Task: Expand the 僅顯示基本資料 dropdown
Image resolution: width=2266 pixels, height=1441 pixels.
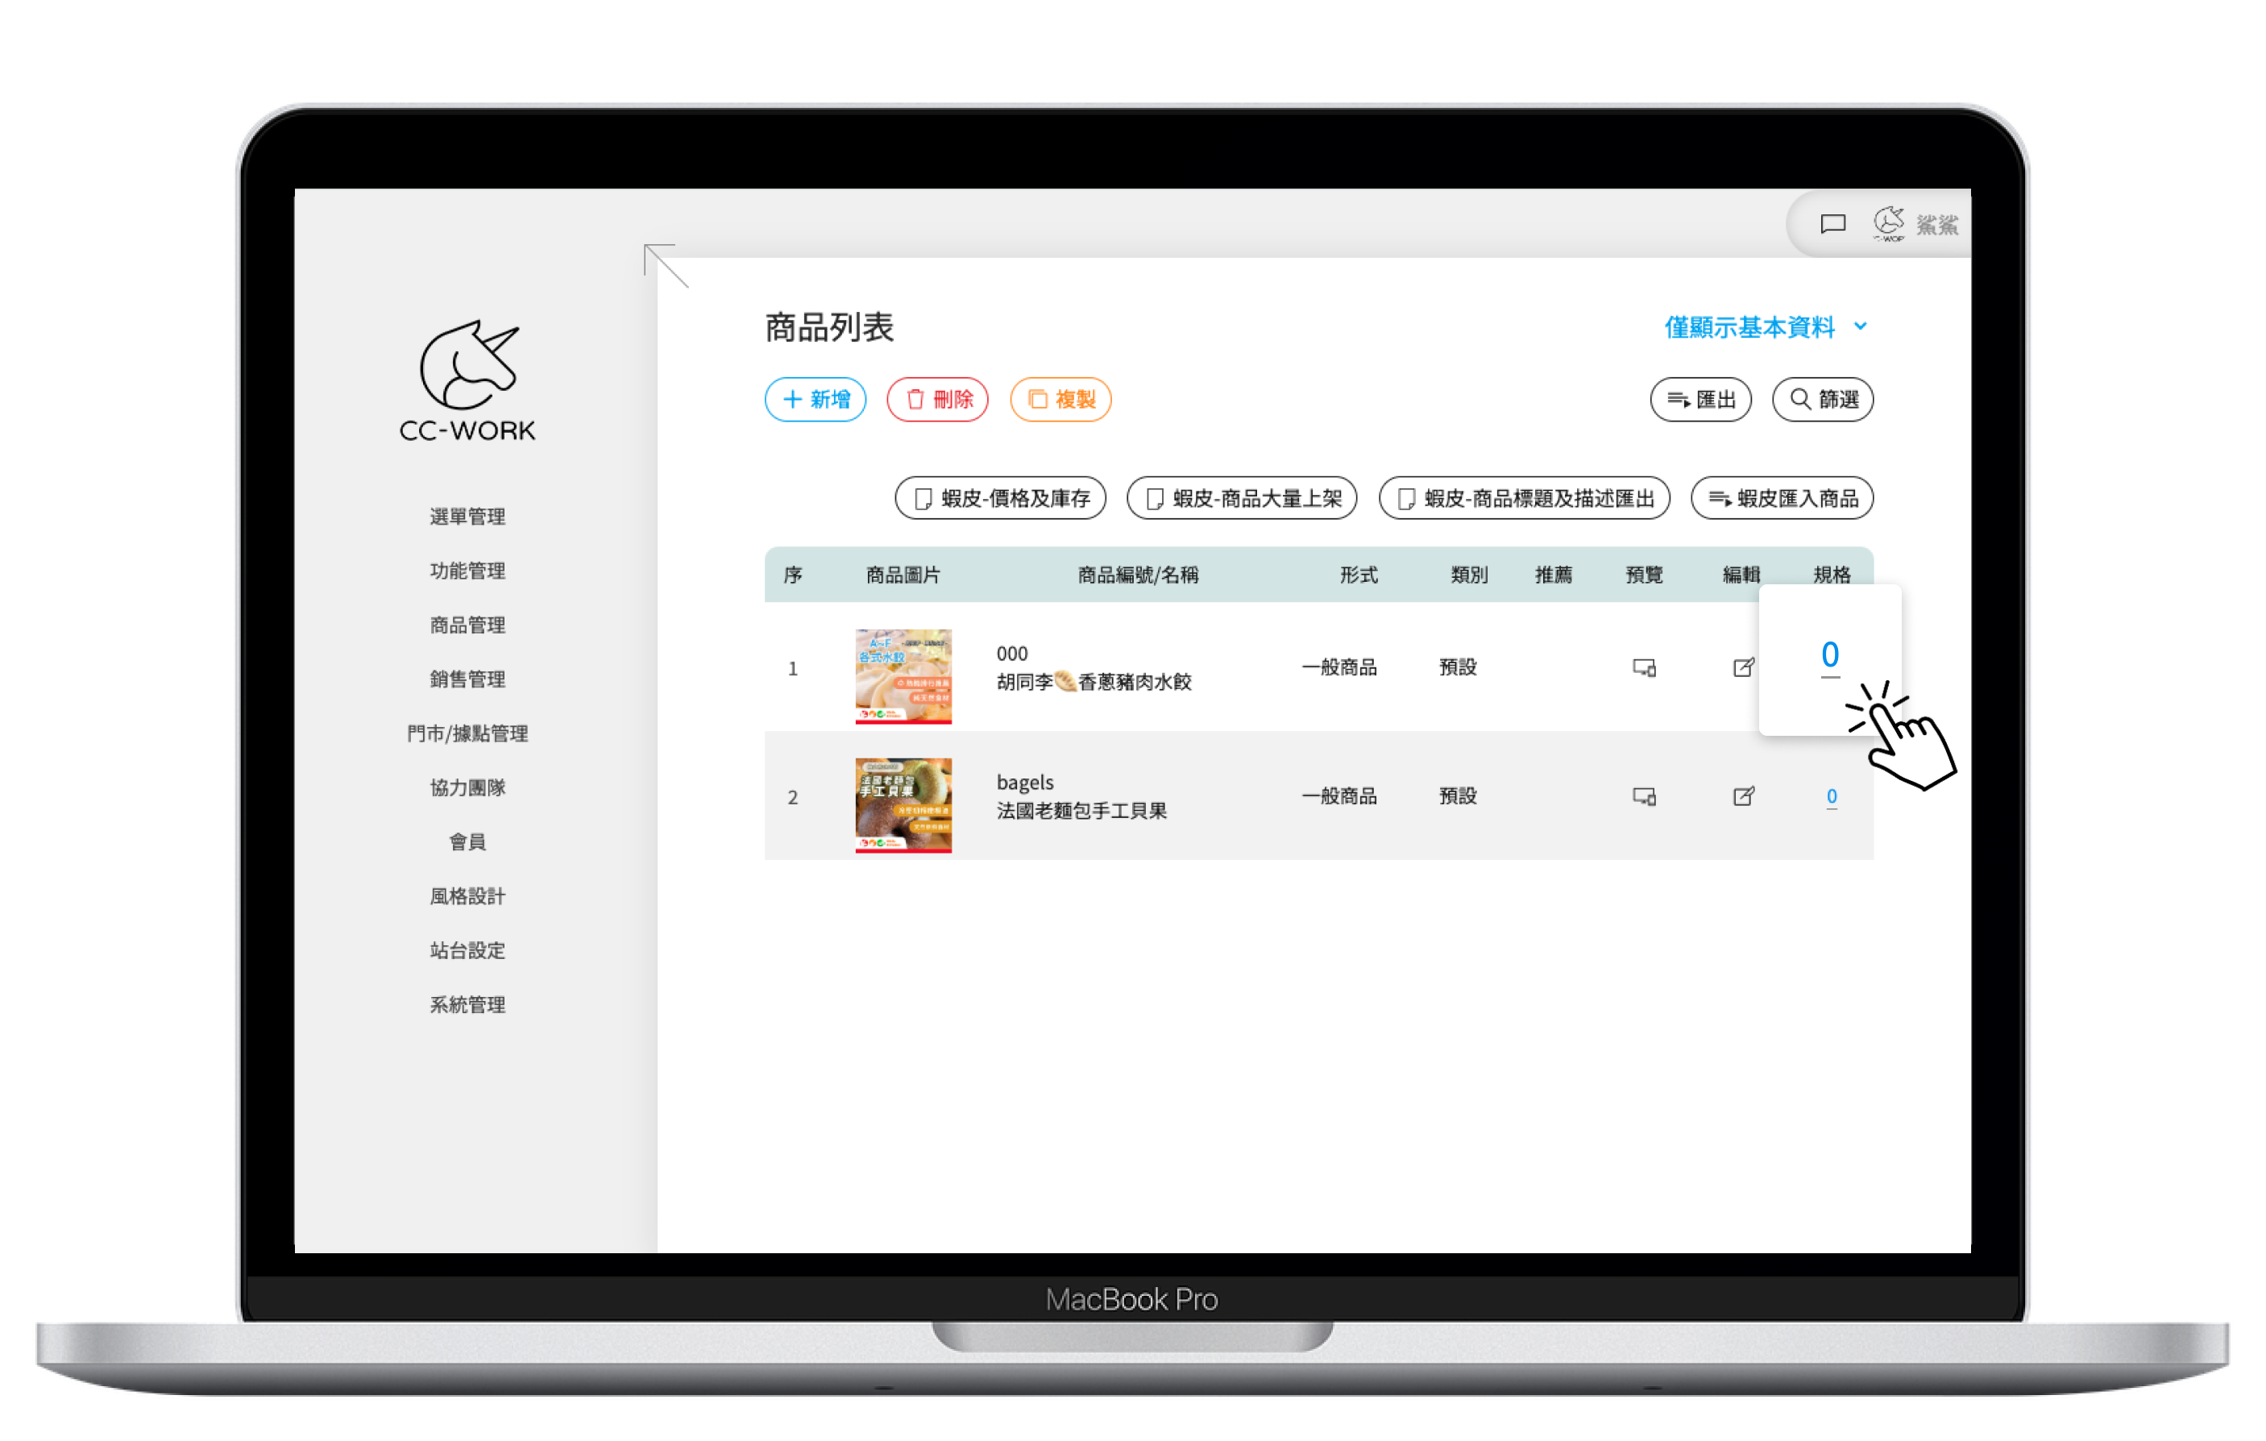Action: point(1749,326)
